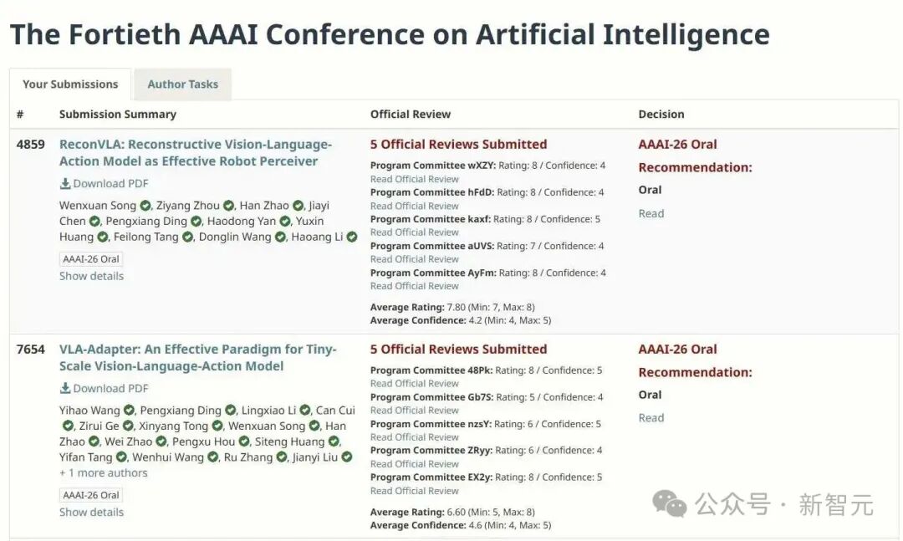The width and height of the screenshot is (903, 541).
Task: Open the Read decision link for submission 4859
Action: pyautogui.click(x=651, y=214)
